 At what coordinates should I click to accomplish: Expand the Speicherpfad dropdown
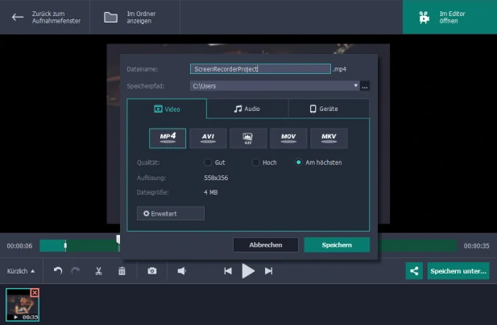click(x=356, y=86)
